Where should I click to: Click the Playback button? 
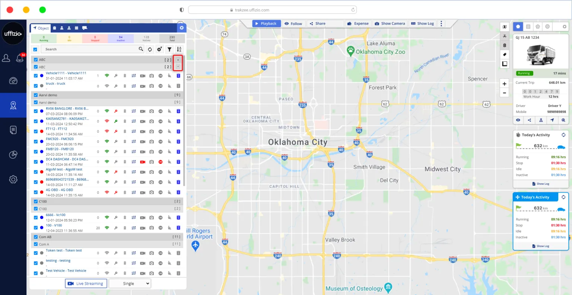[x=266, y=23]
